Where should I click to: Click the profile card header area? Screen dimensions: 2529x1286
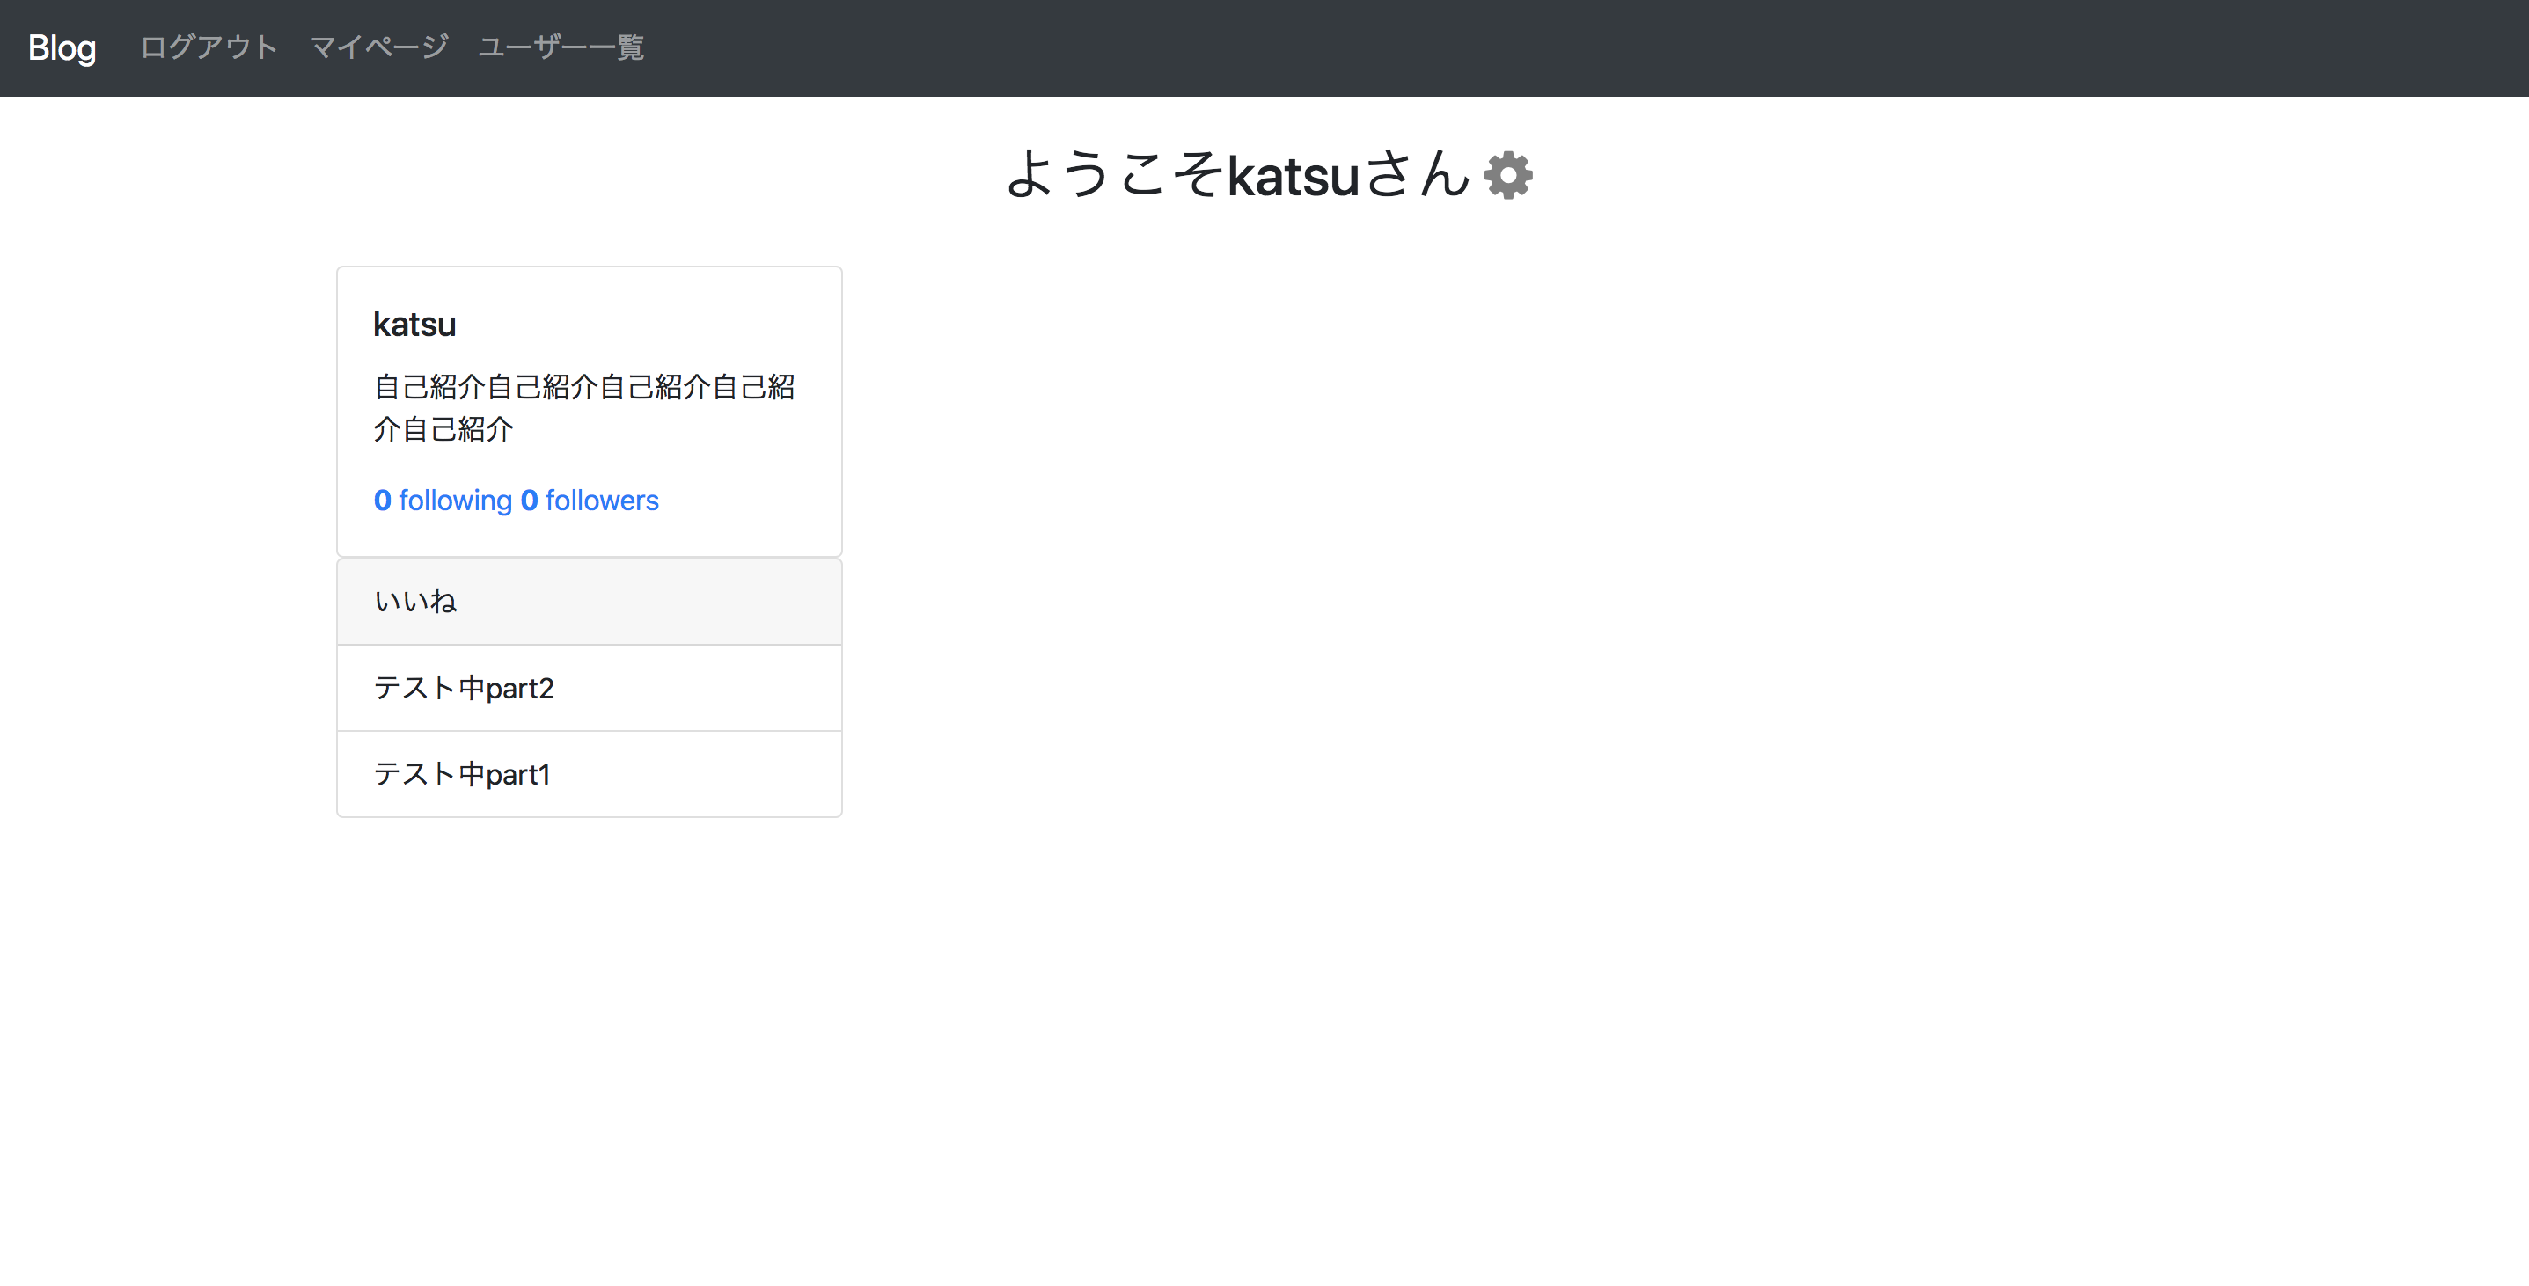click(x=588, y=324)
